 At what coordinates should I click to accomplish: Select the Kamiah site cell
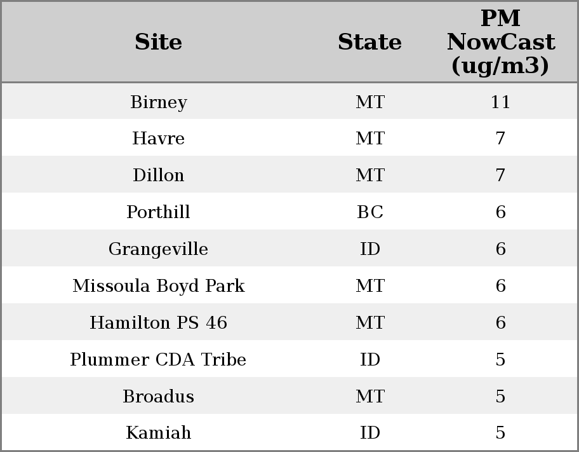tap(158, 433)
